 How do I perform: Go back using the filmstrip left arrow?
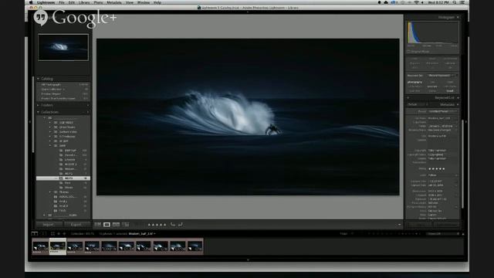point(59,233)
